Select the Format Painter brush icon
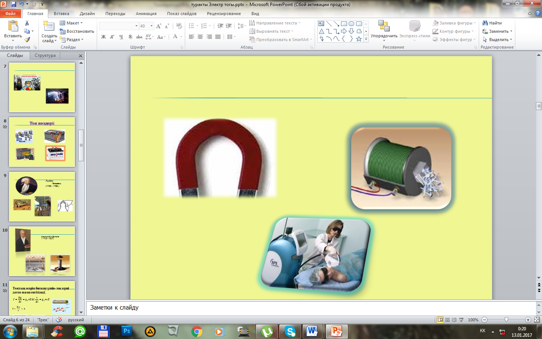The width and height of the screenshot is (542, 339). tap(27, 40)
